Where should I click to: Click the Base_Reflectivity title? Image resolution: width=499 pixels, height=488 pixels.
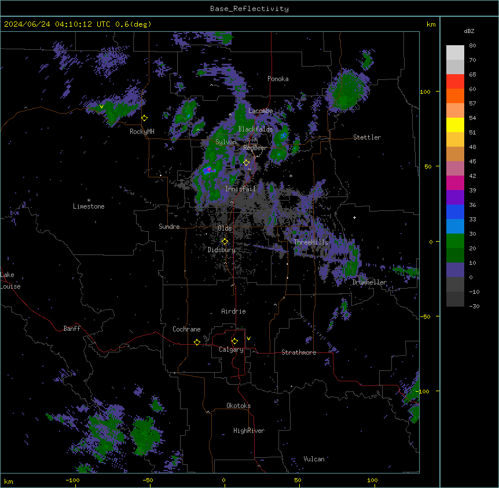[249, 9]
